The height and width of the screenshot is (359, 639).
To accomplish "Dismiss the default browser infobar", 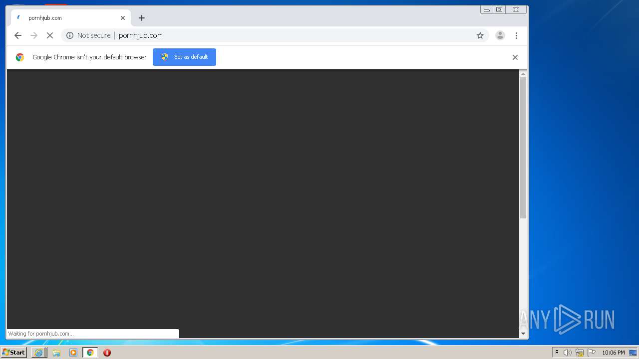I will tap(515, 57).
